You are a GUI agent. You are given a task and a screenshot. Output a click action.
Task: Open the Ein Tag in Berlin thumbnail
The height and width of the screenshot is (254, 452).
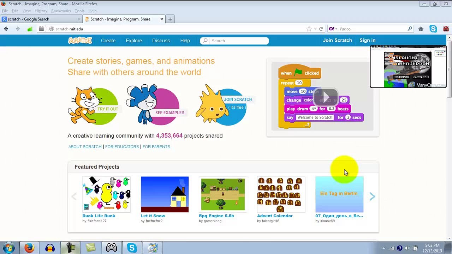coord(339,194)
